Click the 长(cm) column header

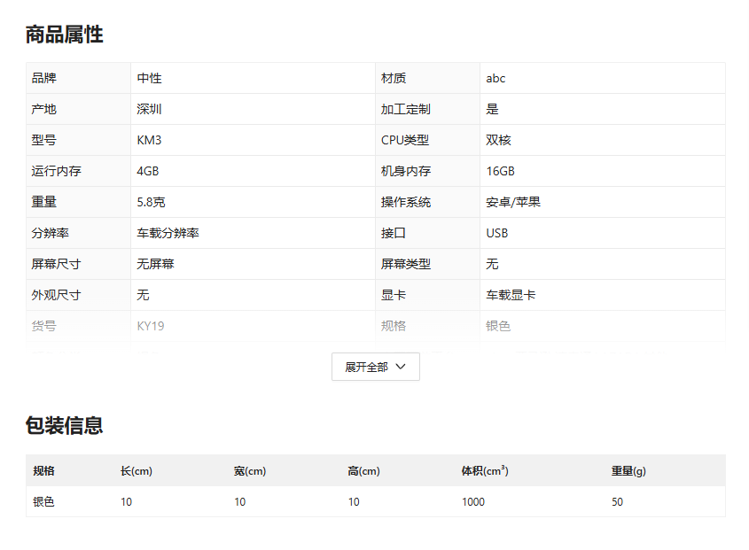137,470
